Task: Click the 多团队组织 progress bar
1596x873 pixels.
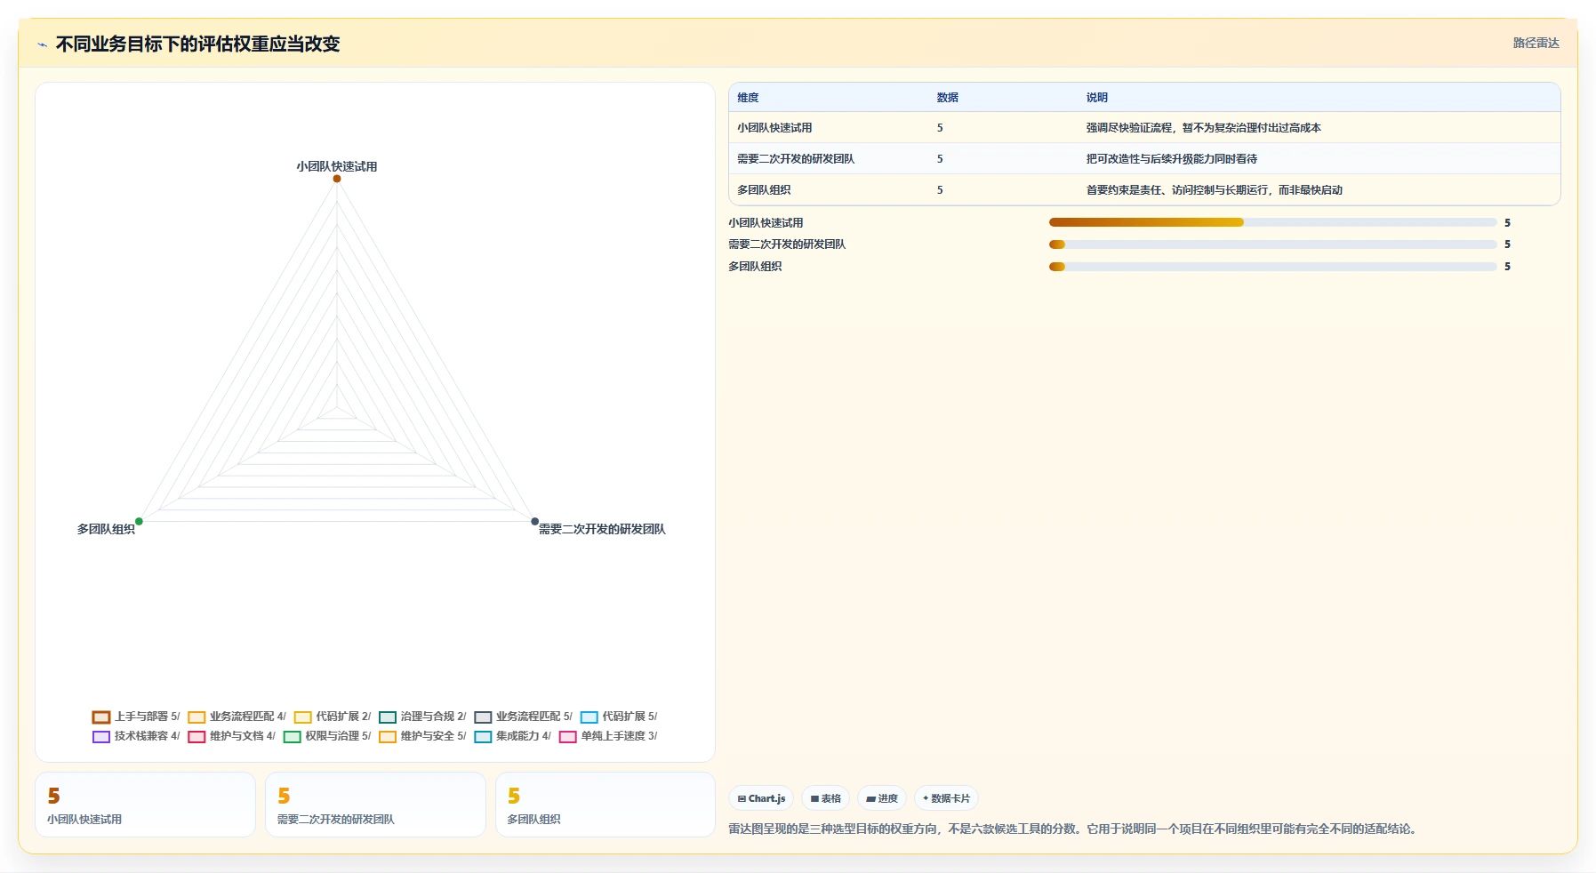Action: pyautogui.click(x=1273, y=267)
